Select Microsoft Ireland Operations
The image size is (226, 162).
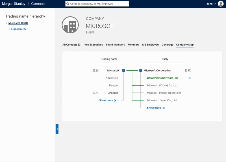tap(164, 93)
